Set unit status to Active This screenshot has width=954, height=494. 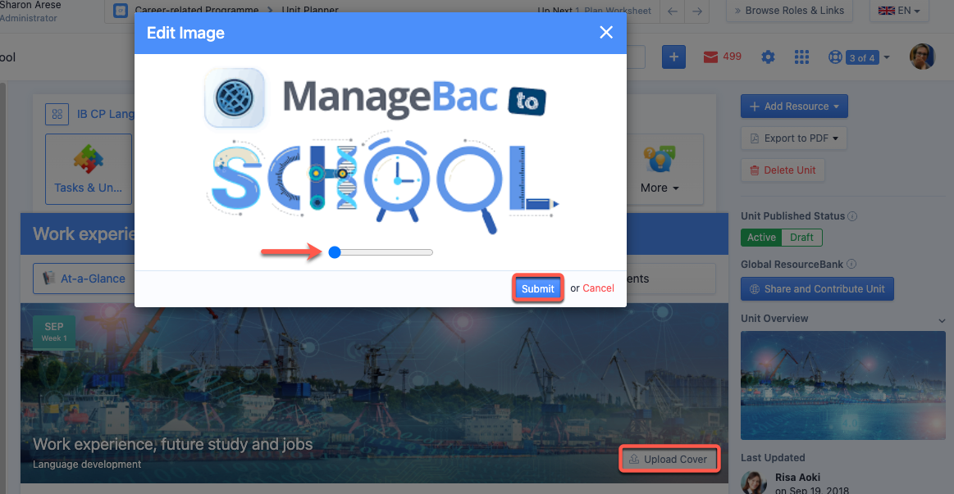click(761, 238)
